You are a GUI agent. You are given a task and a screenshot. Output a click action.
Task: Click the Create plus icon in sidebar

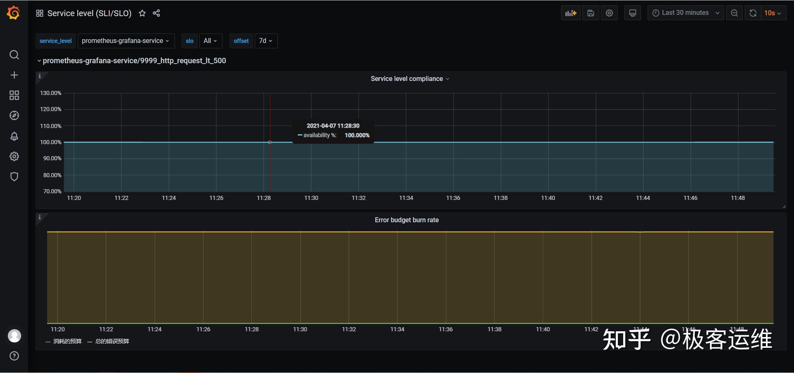pyautogui.click(x=14, y=75)
